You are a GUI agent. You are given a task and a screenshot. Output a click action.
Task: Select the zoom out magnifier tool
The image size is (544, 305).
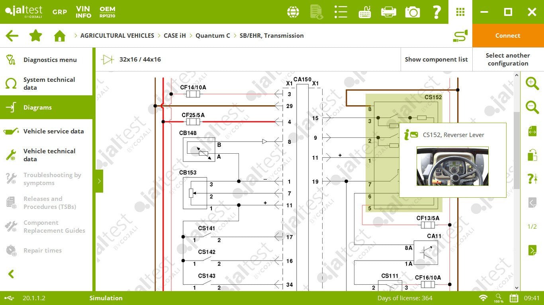click(x=532, y=107)
